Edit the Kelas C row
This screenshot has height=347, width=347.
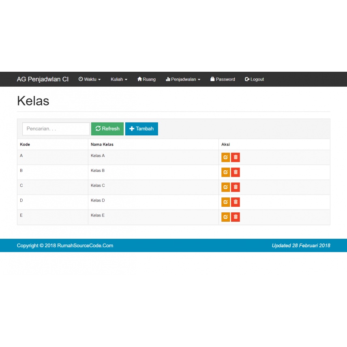[x=225, y=187]
